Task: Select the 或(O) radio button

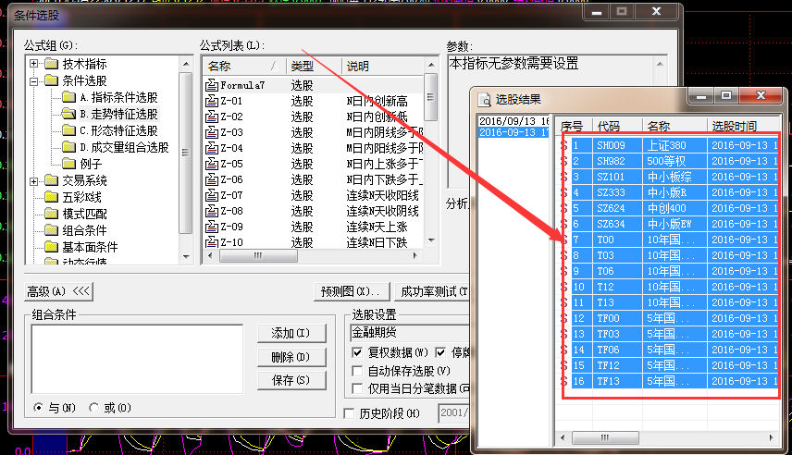Action: pos(94,407)
